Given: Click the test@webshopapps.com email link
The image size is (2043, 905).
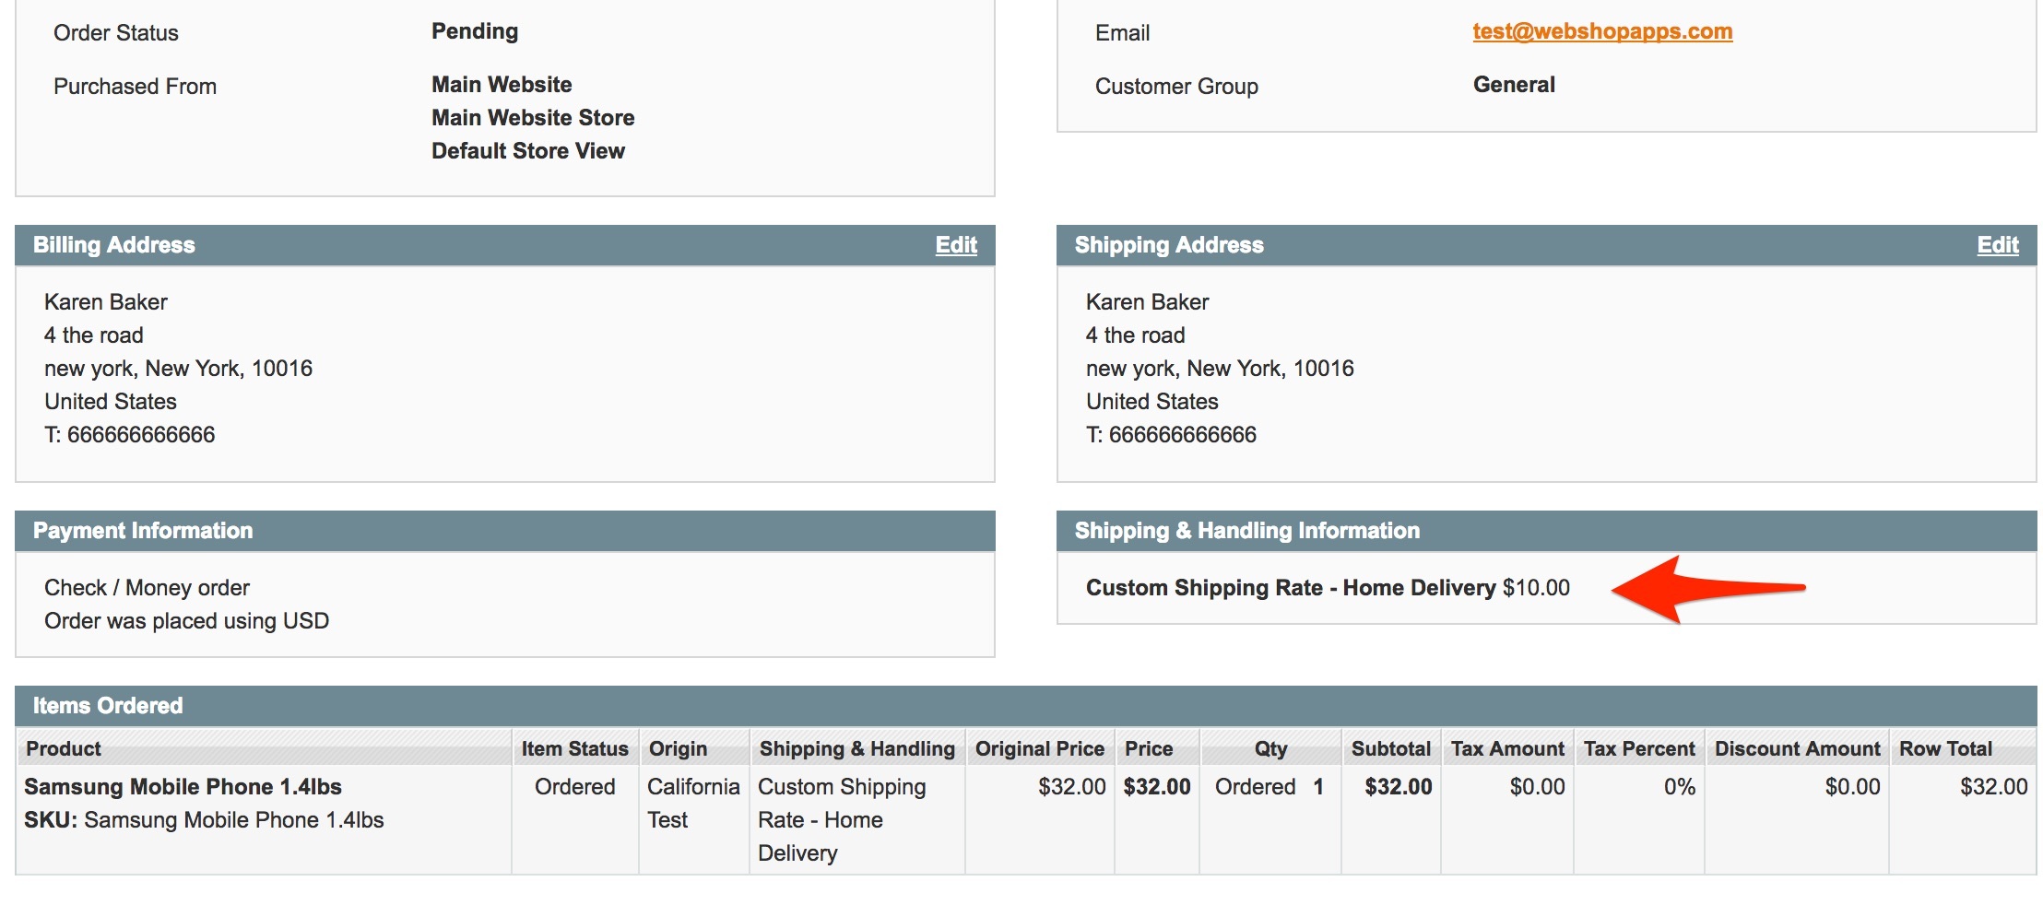Looking at the screenshot, I should tap(1601, 31).
